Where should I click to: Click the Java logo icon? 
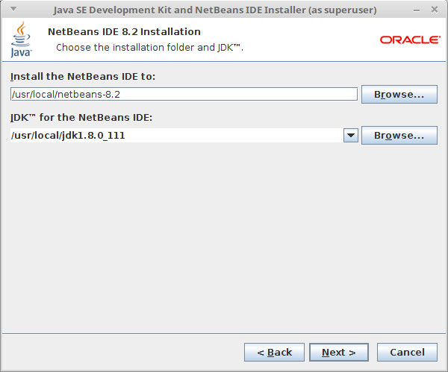pyautogui.click(x=21, y=40)
